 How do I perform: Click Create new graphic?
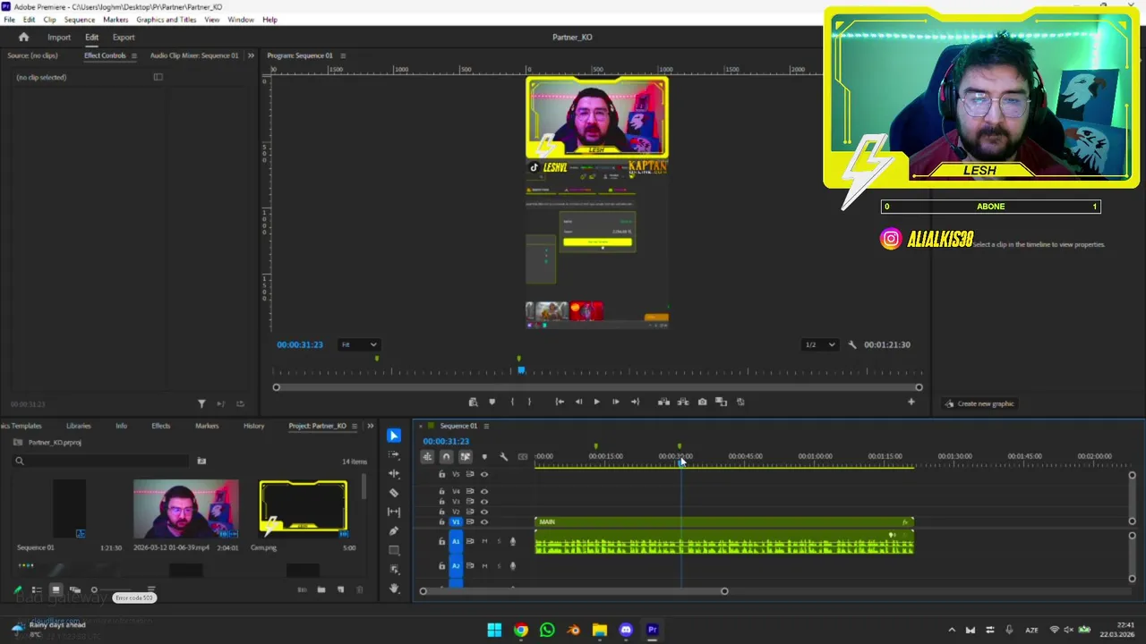click(979, 403)
